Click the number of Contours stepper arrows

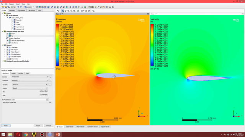pyautogui.click(x=47, y=100)
